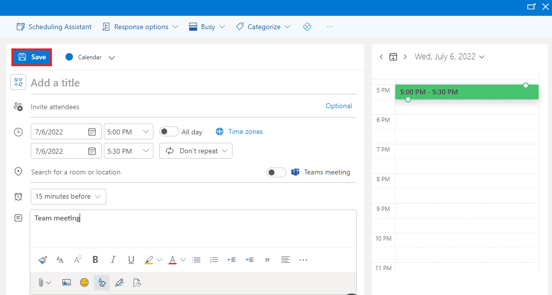Click the private/link icon in top toolbar
The height and width of the screenshot is (295, 552).
pos(307,27)
